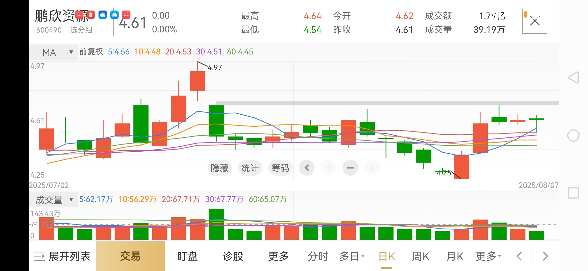Open the 盯盘 tab
588x271 pixels.
[187, 256]
